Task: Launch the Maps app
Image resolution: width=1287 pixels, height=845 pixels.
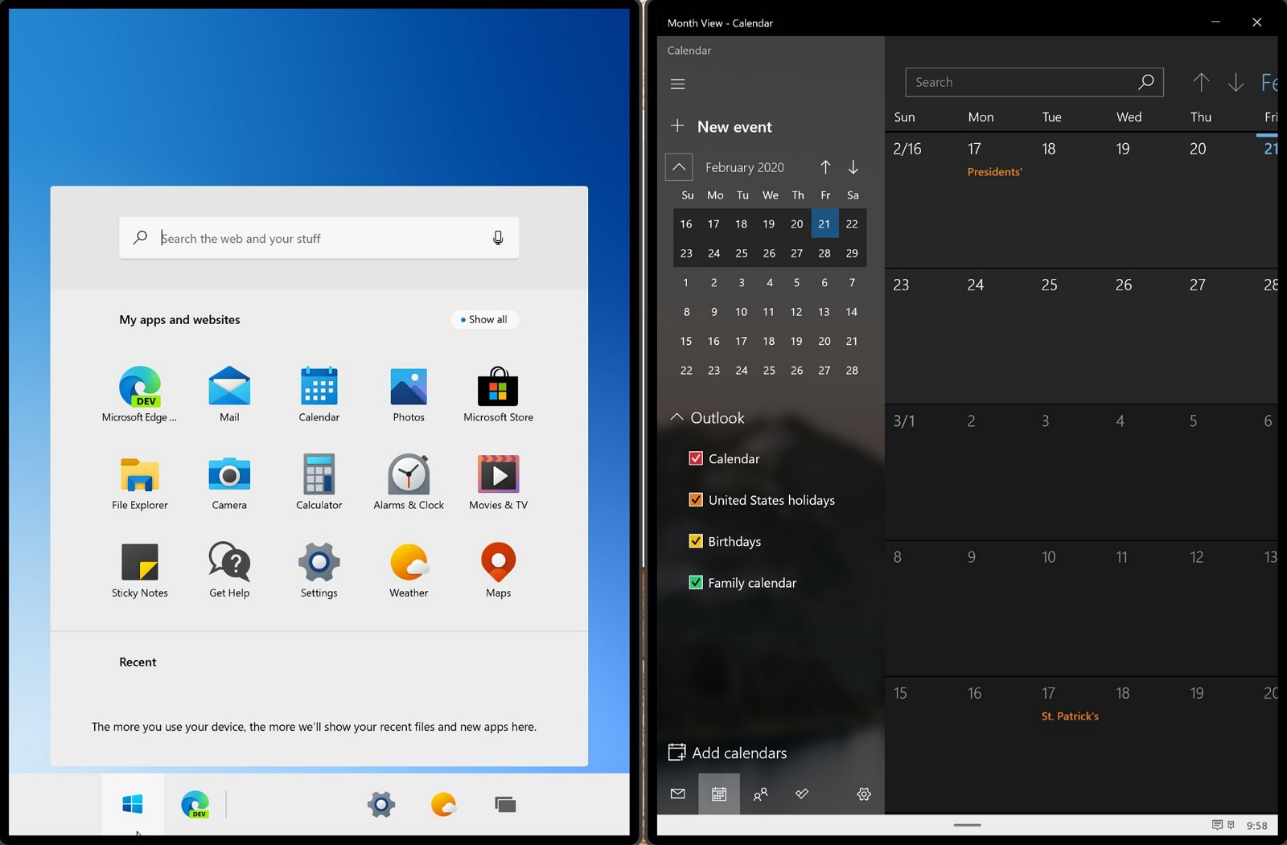Action: [498, 562]
